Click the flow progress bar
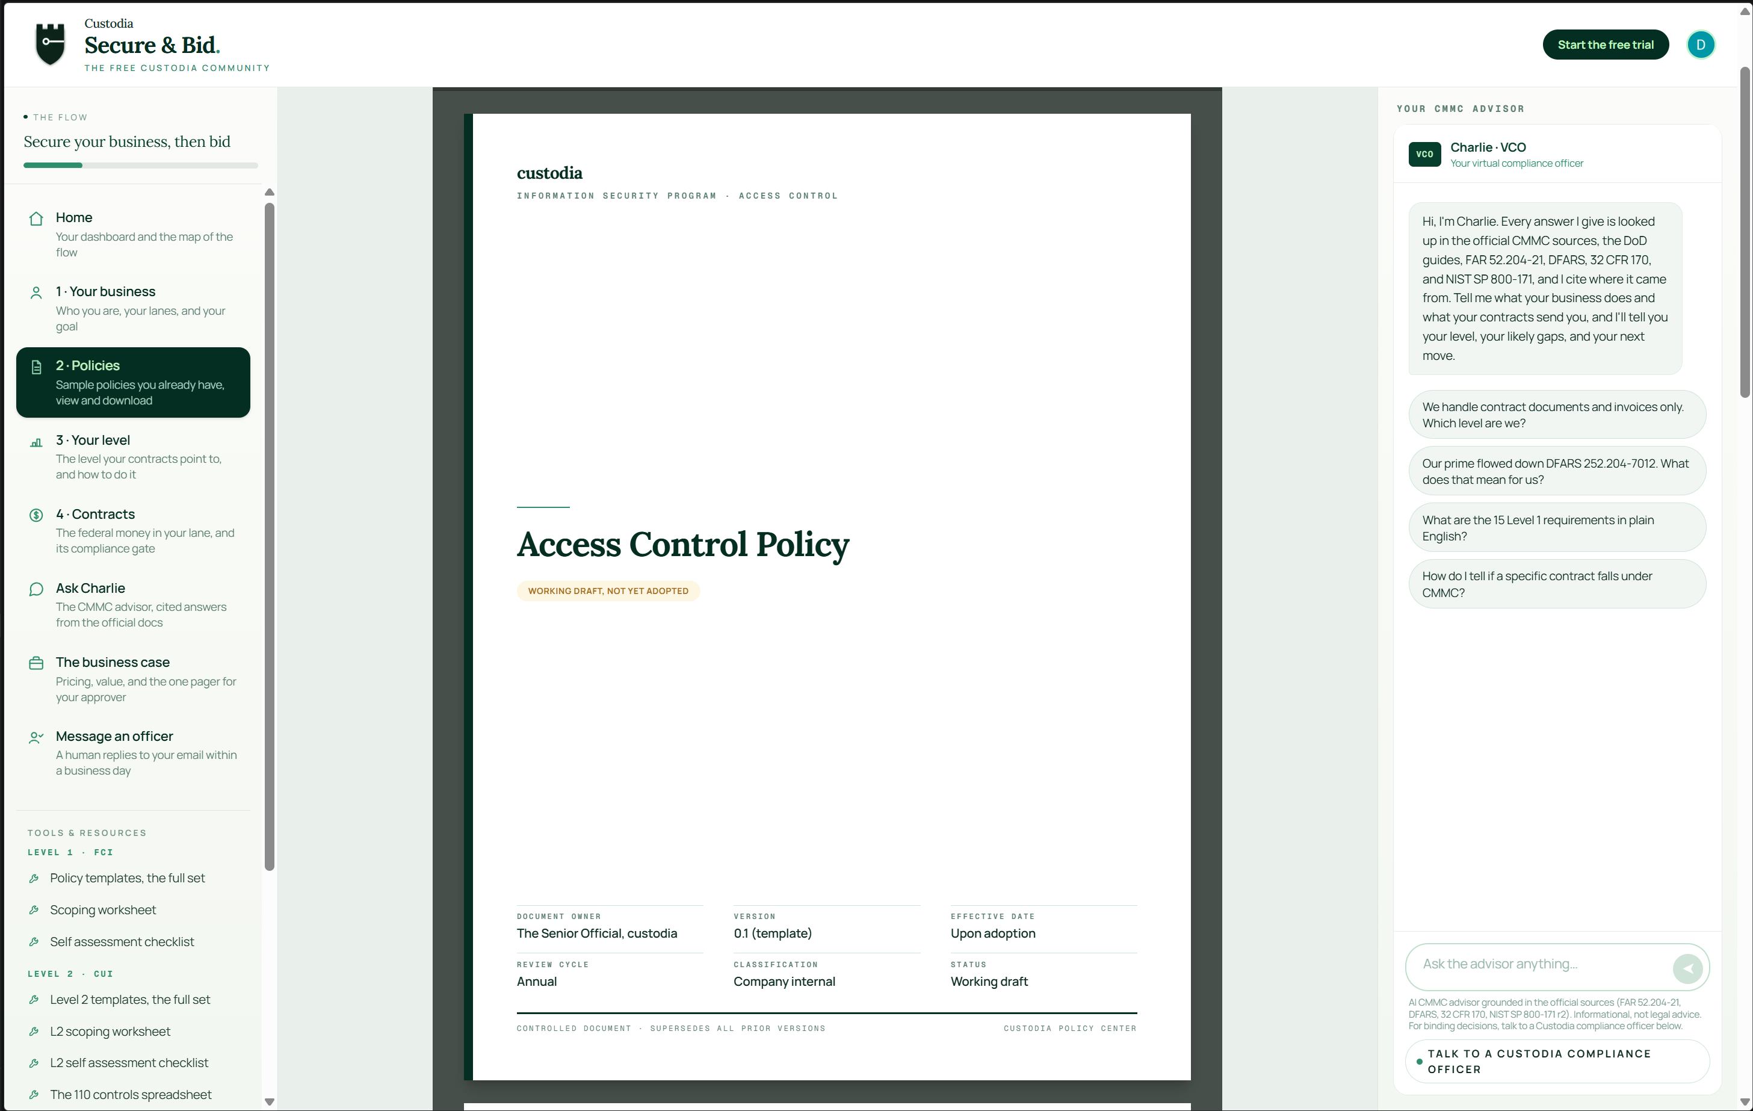 point(140,166)
